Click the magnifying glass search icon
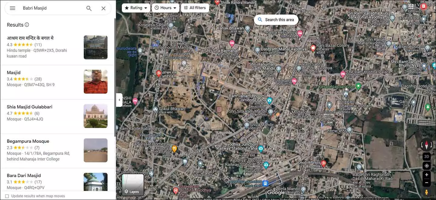This screenshot has height=200, width=436. tap(89, 8)
